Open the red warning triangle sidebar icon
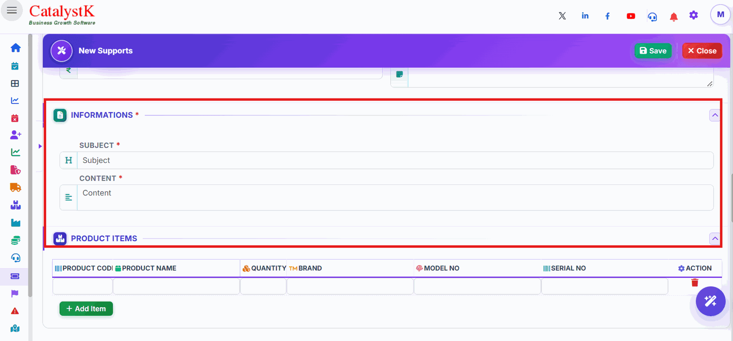This screenshot has width=733, height=341. tap(15, 311)
